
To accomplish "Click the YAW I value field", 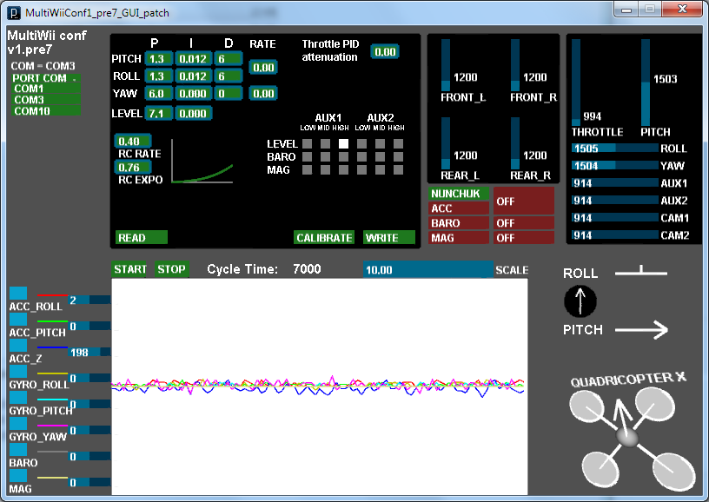I will click(193, 94).
